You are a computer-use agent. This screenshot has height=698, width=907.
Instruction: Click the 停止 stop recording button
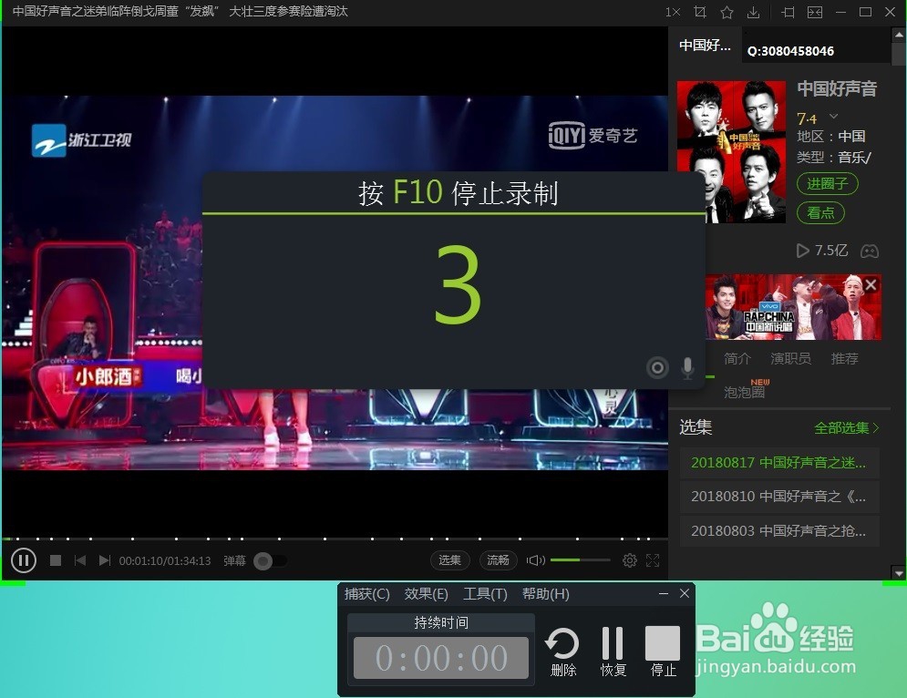point(663,652)
